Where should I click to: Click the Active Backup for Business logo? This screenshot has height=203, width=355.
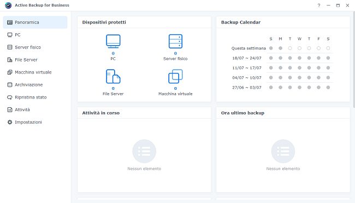[x=8, y=5]
